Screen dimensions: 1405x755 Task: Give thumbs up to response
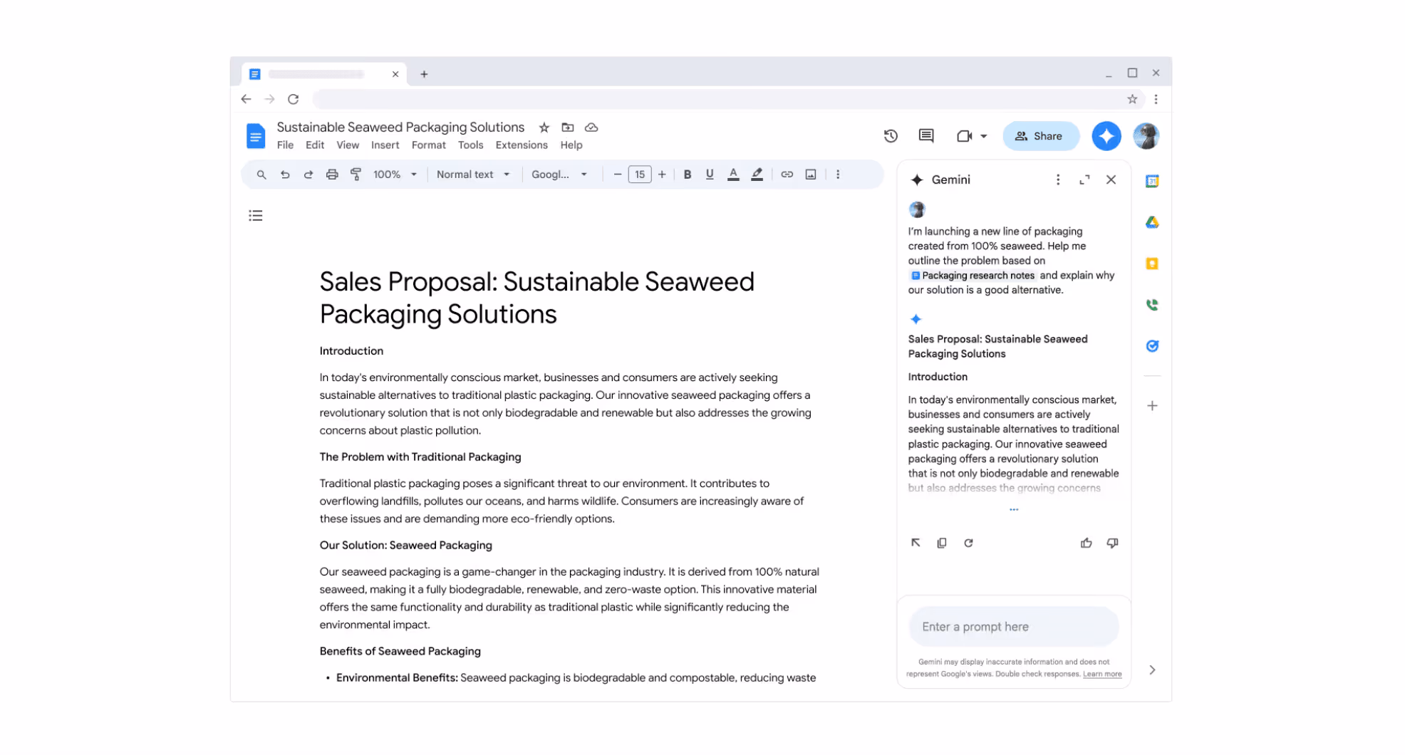[1086, 543]
